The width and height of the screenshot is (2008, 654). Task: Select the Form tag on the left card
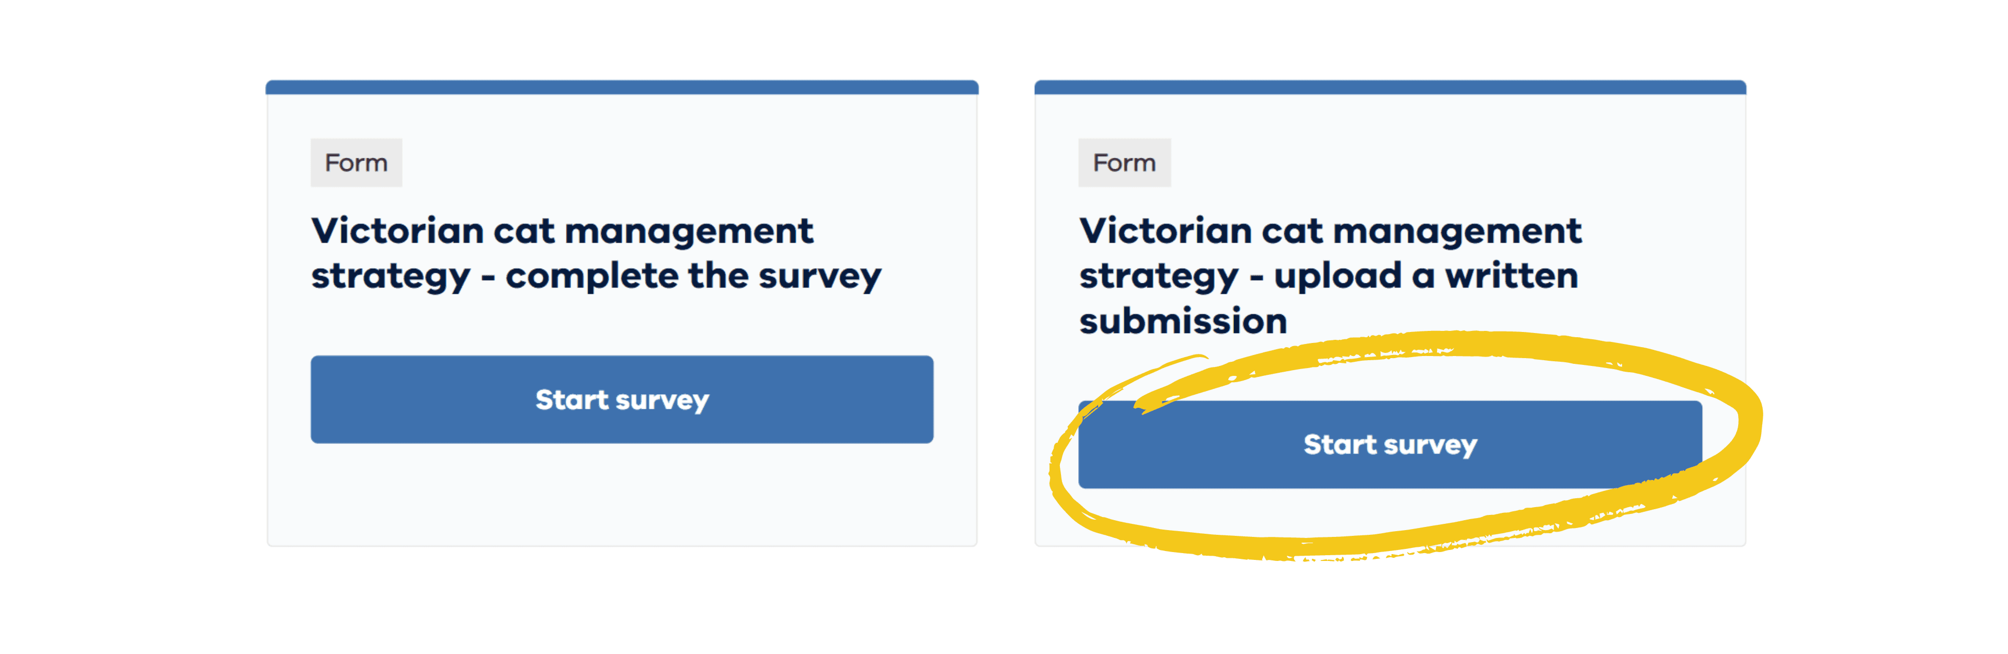click(356, 162)
